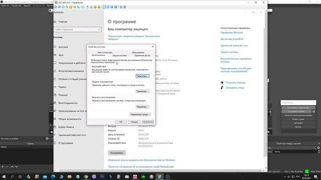Open red camera app on taskbar
This screenshot has height=180, width=321.
click(135, 176)
